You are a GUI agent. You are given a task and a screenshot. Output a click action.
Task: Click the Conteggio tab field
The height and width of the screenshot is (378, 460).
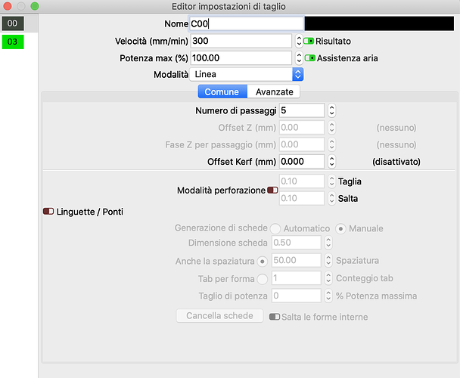297,277
